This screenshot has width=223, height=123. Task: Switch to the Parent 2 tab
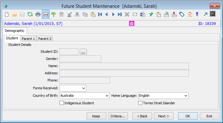coord(45,39)
